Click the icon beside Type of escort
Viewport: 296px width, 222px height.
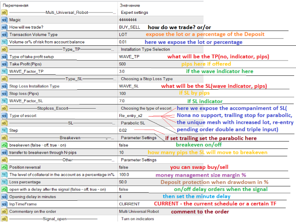[4, 116]
